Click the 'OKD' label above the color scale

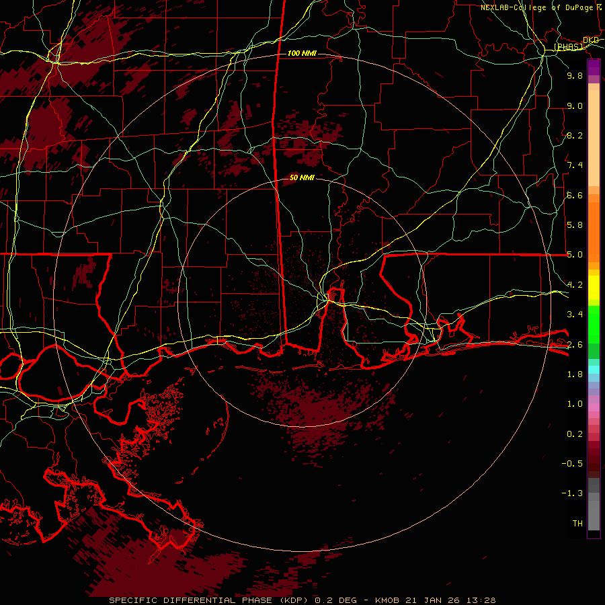(x=591, y=40)
